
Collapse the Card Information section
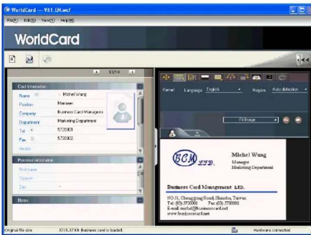[x=140, y=86]
